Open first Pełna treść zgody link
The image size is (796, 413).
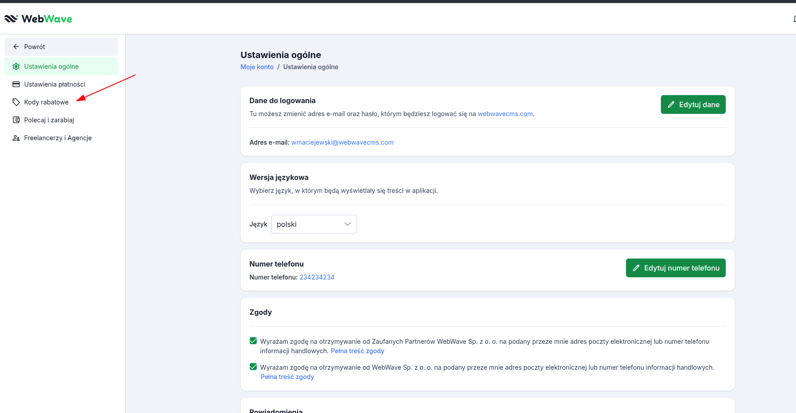coord(357,351)
